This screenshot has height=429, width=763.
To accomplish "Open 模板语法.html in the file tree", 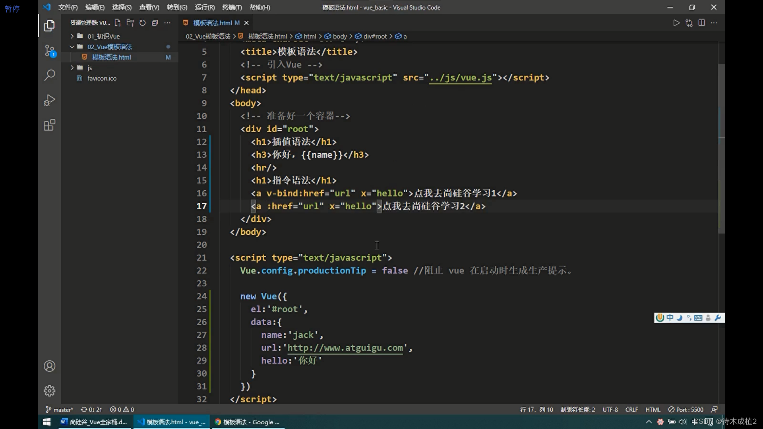I will click(119, 57).
